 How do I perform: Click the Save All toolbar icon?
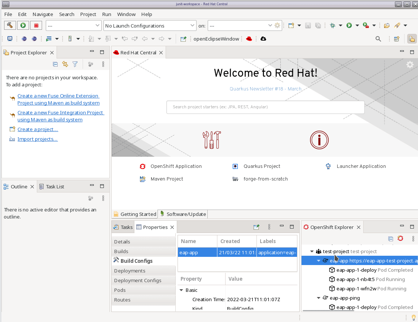pyautogui.click(x=318, y=26)
